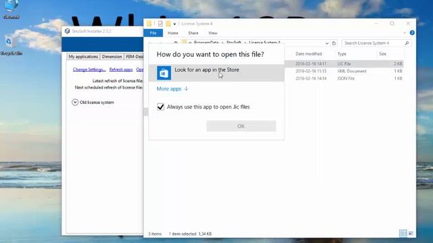
Task: Click the Explorer help question mark icon
Action: tap(412, 33)
